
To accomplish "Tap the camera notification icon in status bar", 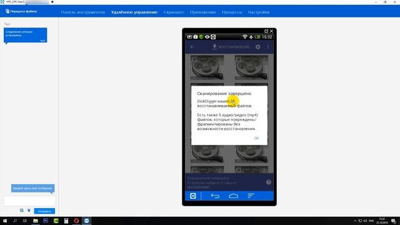I will coord(196,37).
